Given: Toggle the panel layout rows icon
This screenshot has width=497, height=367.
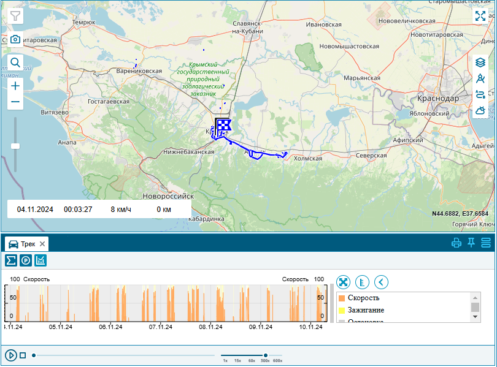Looking at the screenshot, I should (x=486, y=243).
